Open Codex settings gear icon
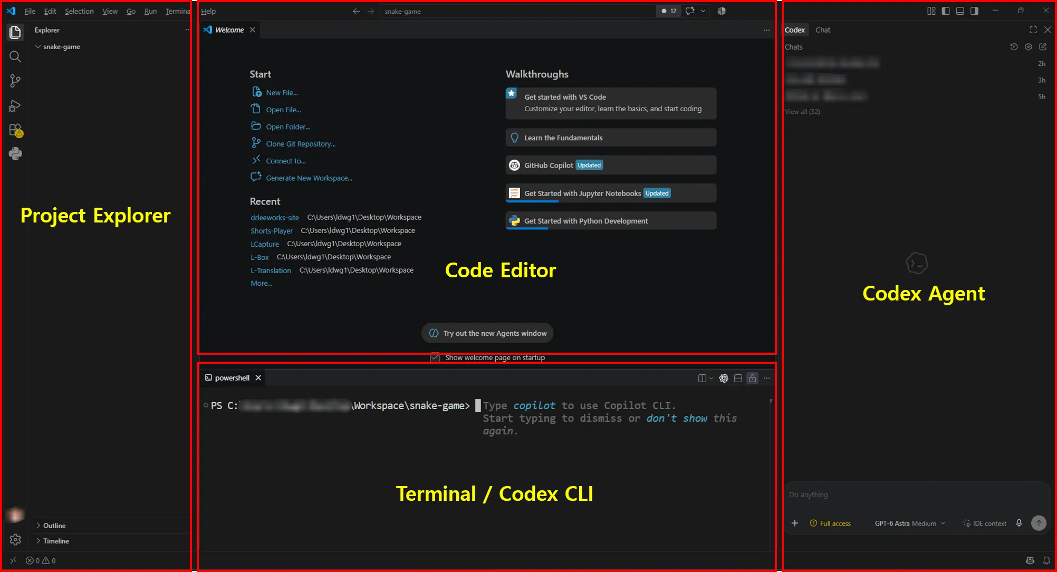Viewport: 1057px width, 572px height. point(1028,47)
